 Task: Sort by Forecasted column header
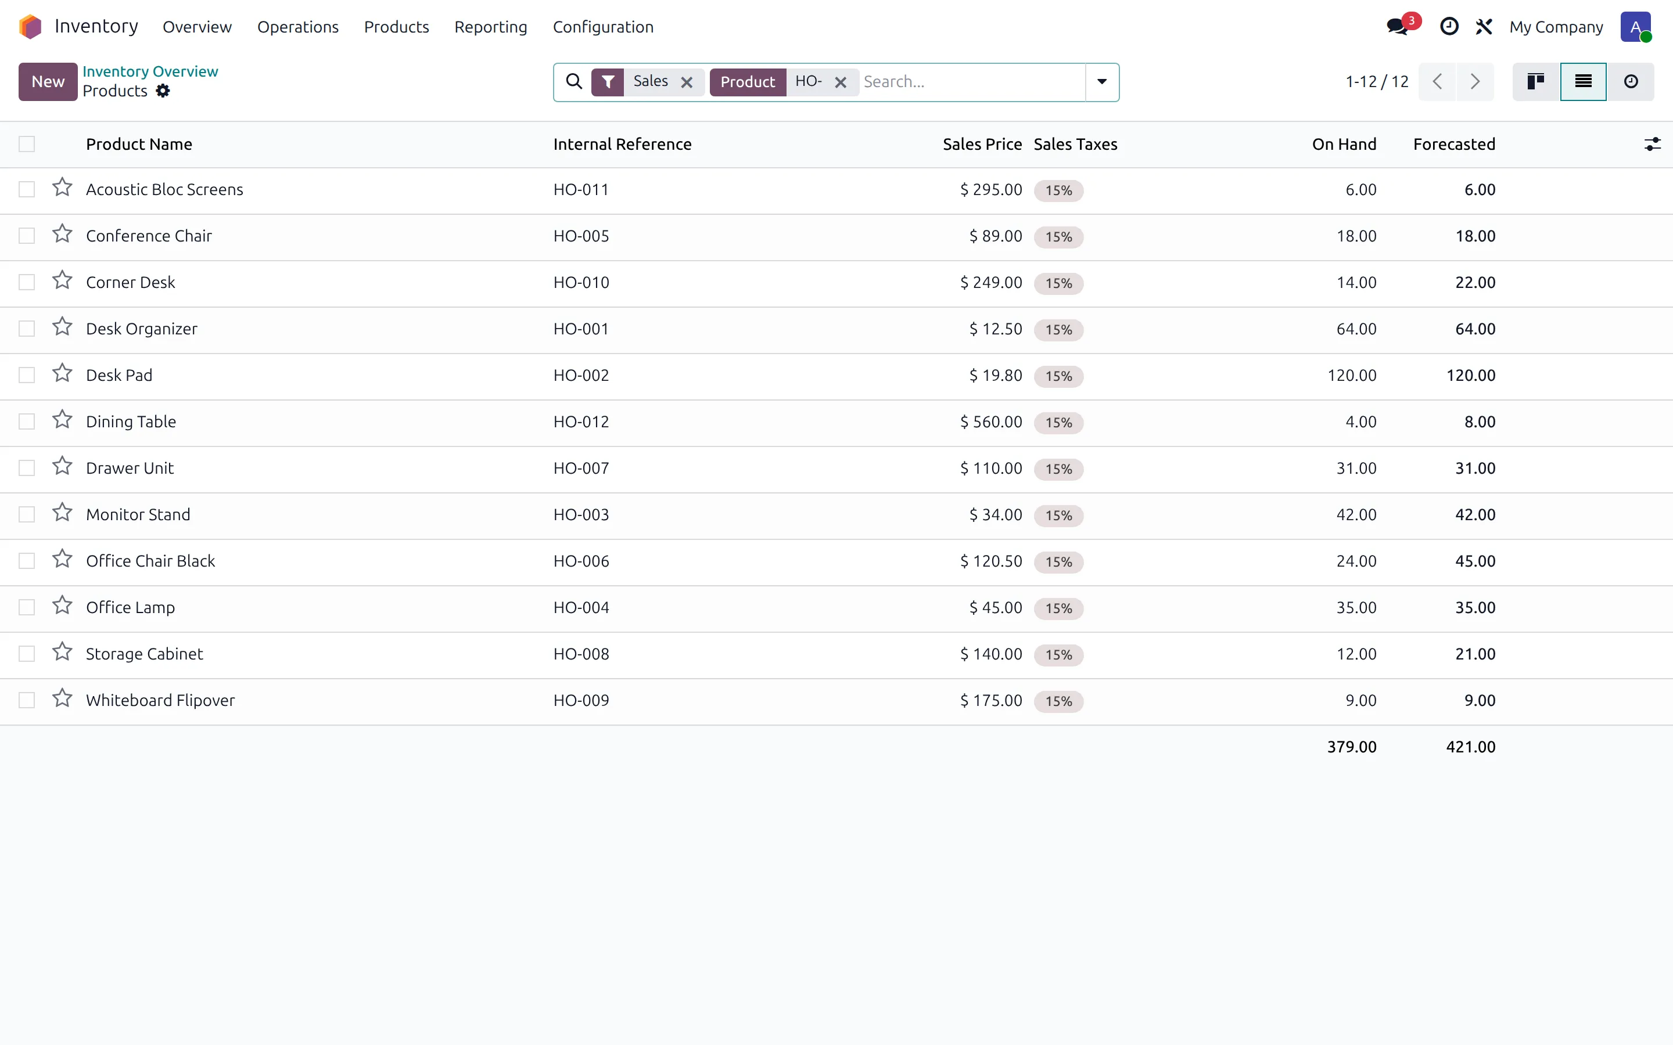click(x=1454, y=144)
